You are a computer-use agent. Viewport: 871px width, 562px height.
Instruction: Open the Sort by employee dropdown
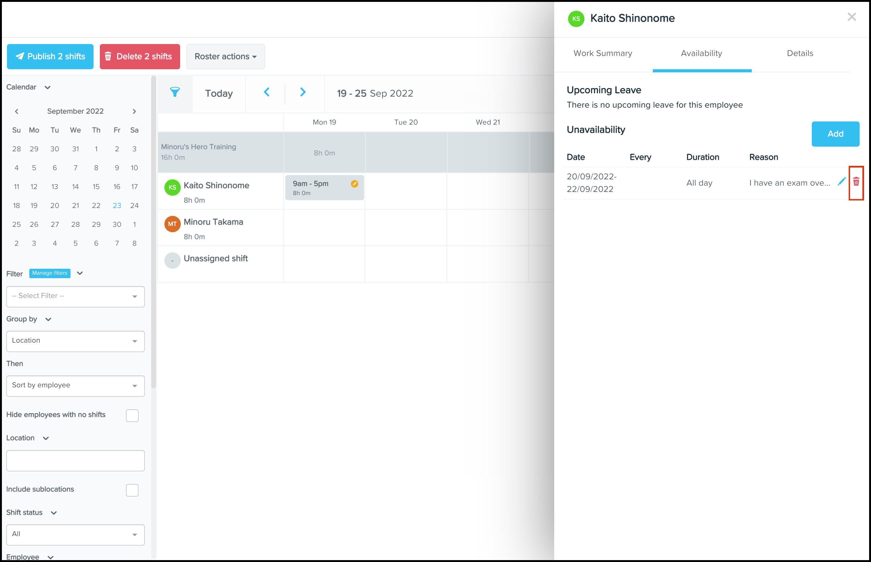tap(75, 386)
